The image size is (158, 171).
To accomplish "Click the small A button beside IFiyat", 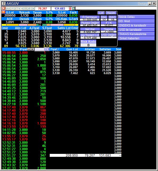I will coord(29,49).
